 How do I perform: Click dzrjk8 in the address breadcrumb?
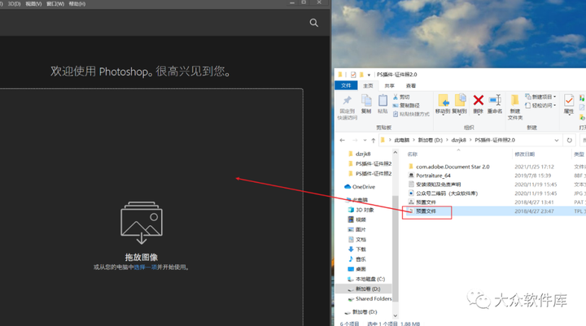point(459,140)
